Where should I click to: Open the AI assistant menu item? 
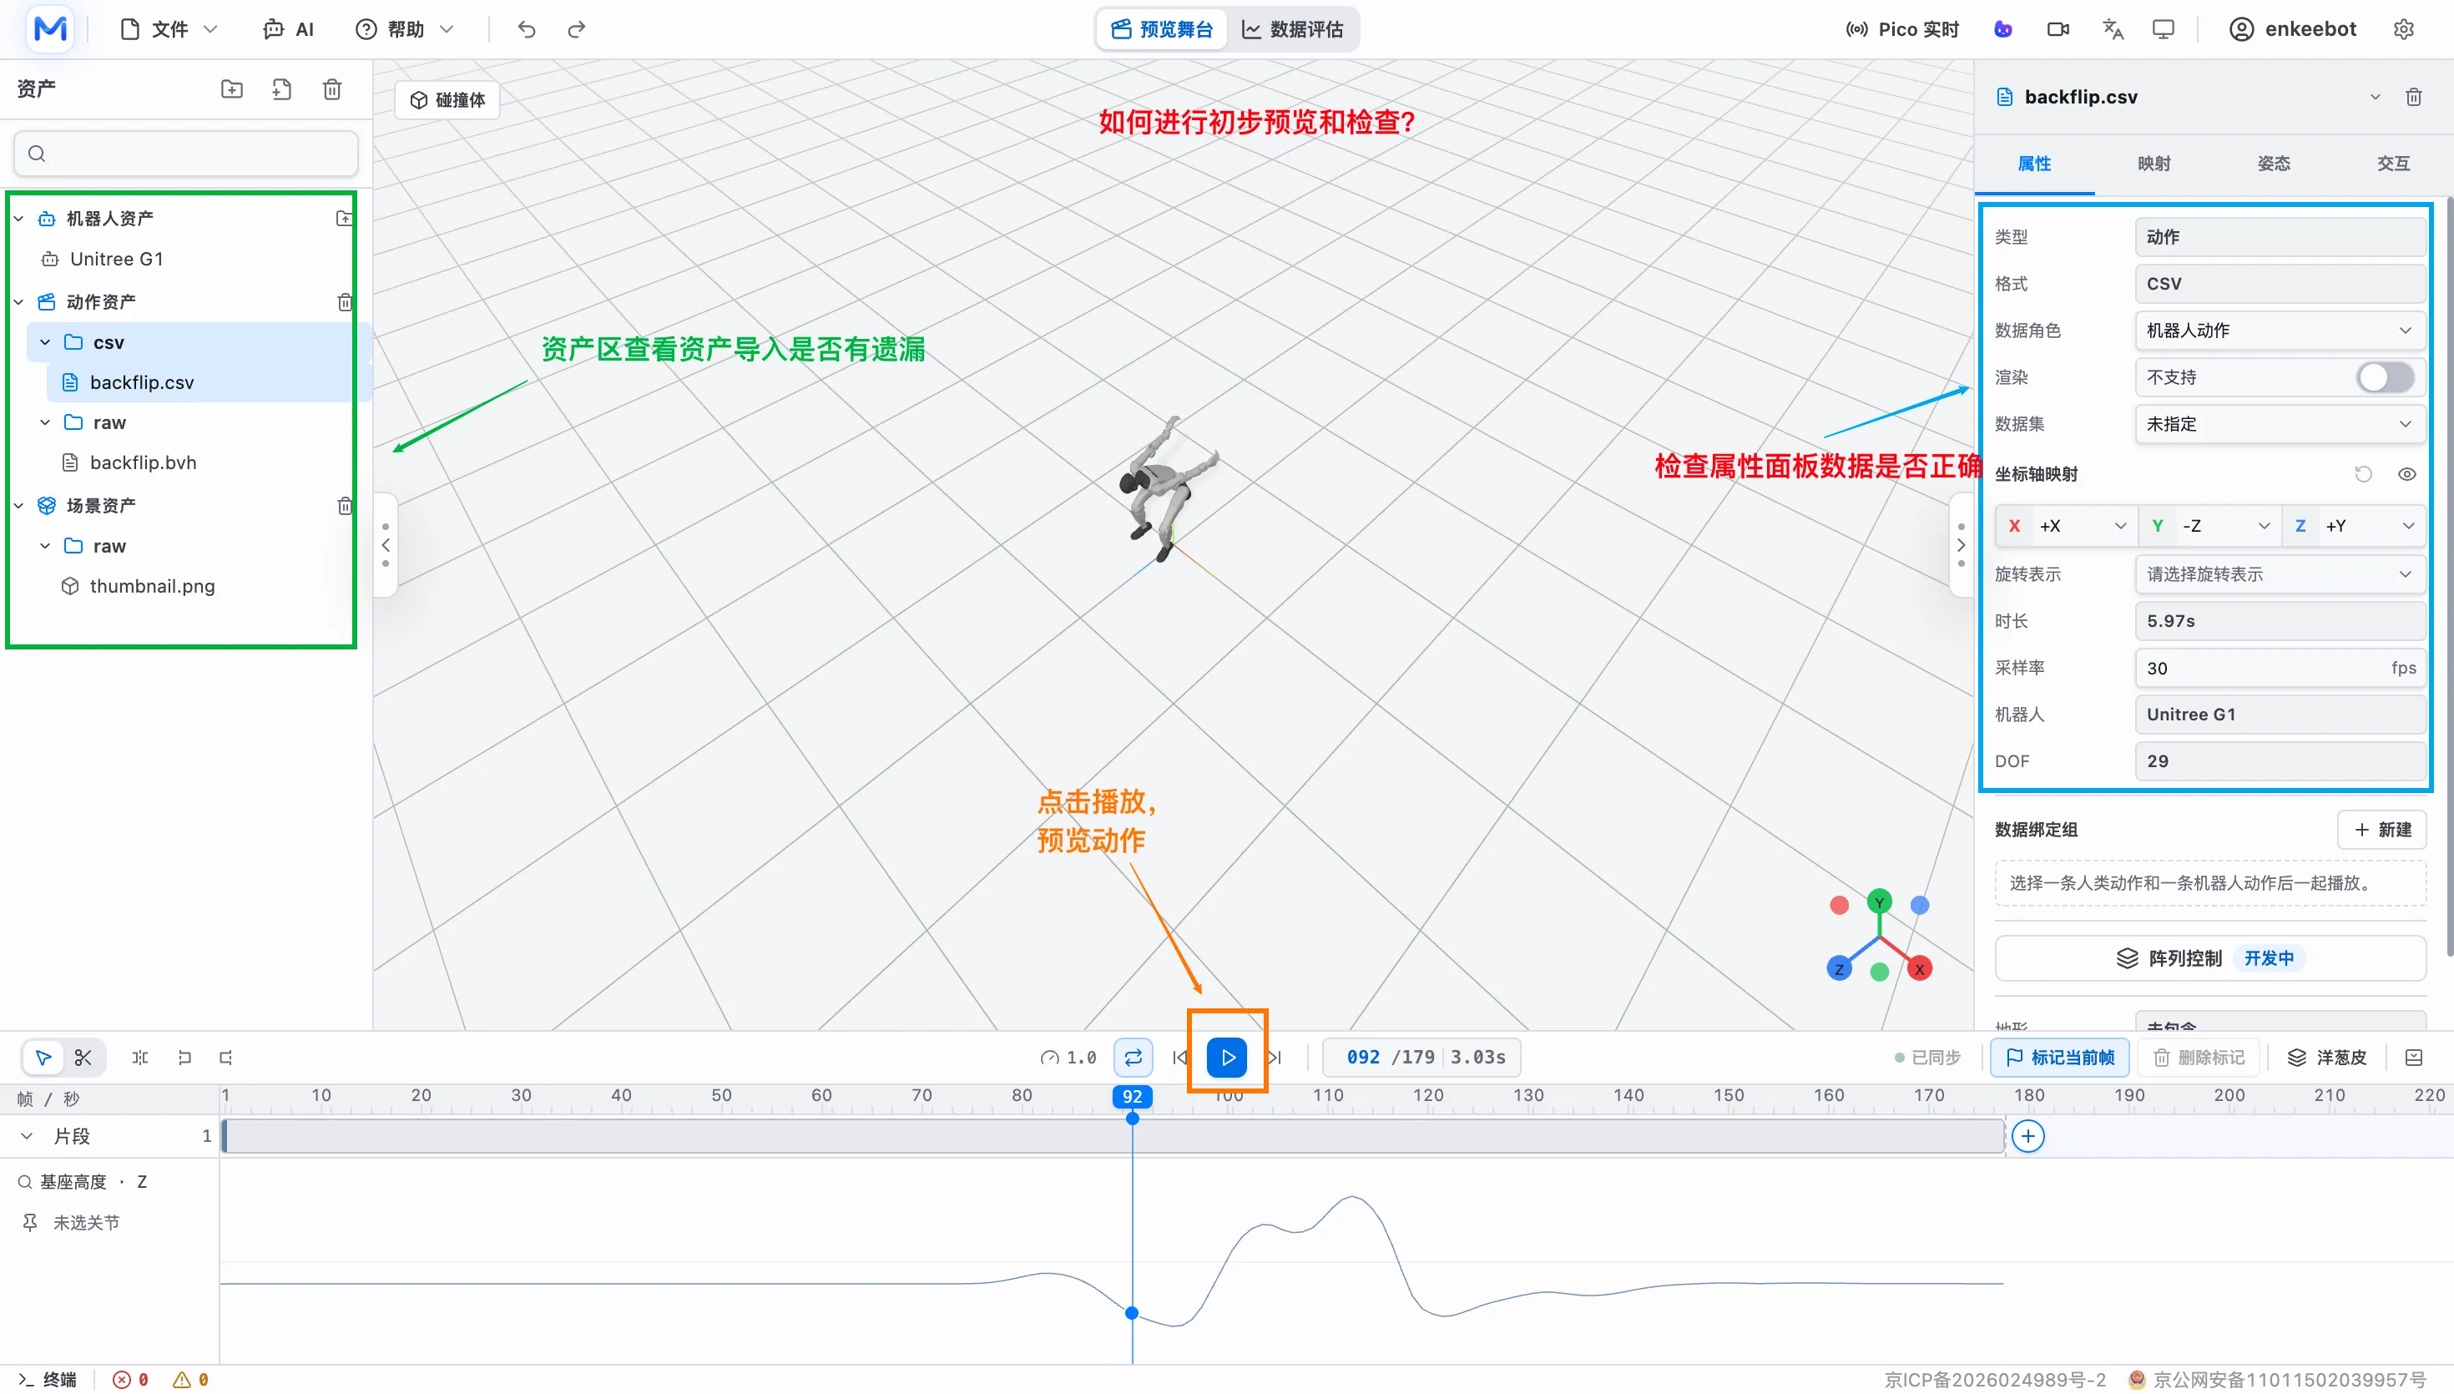tap(288, 30)
